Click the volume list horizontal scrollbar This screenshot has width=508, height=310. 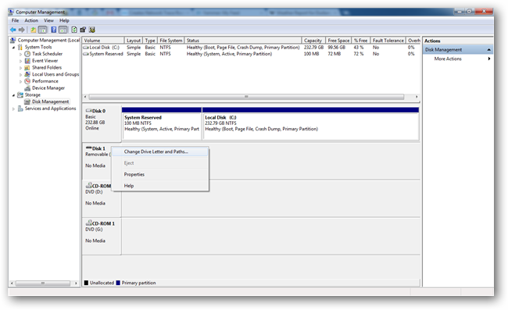pyautogui.click(x=246, y=97)
